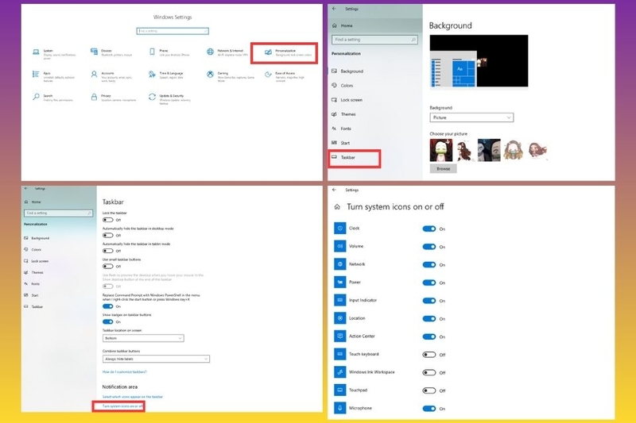Open Apps category icon in Windows Settings
Image resolution: width=636 pixels, height=423 pixels.
click(36, 75)
